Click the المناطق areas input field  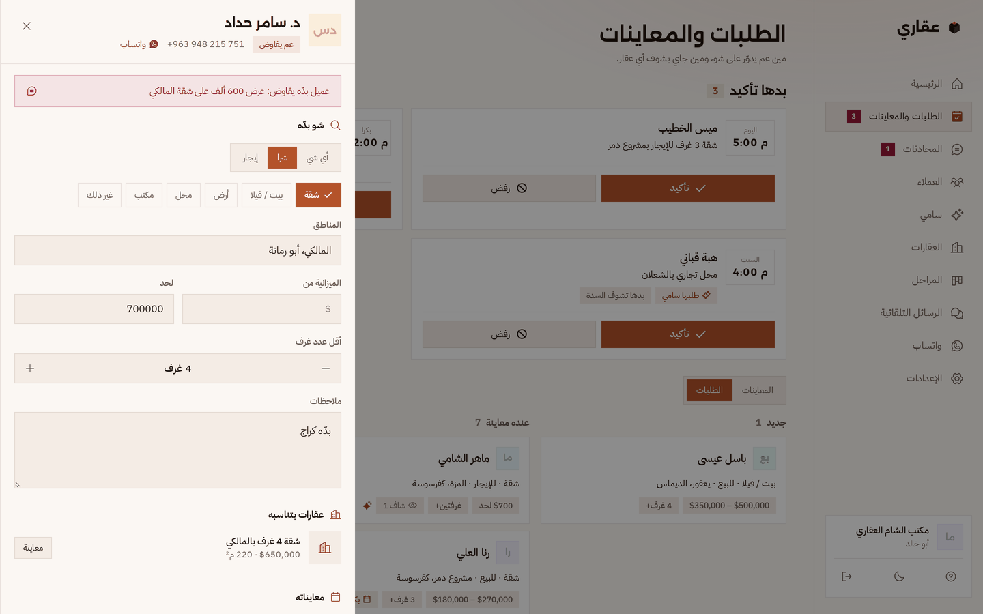(177, 250)
